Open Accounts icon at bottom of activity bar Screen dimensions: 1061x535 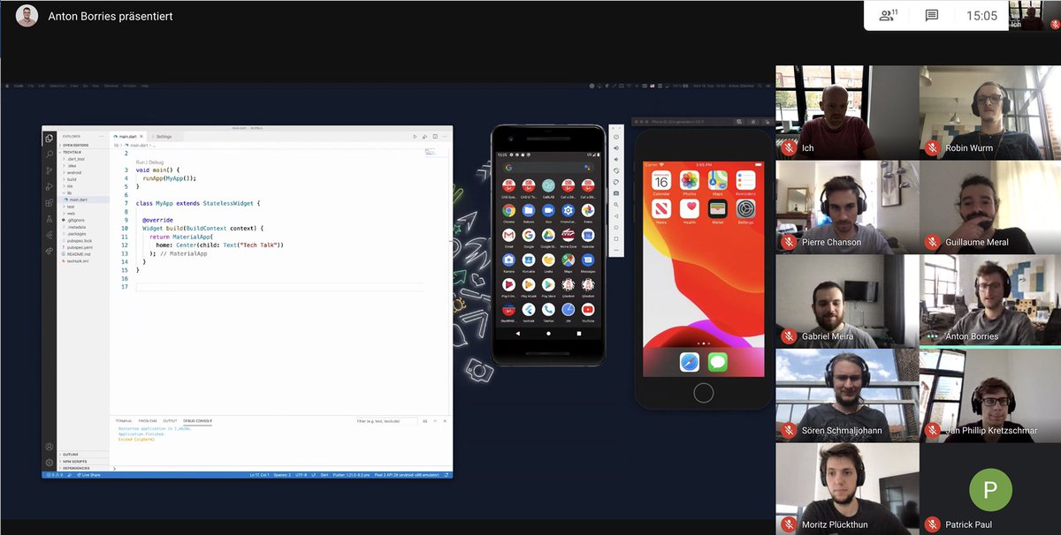point(50,447)
